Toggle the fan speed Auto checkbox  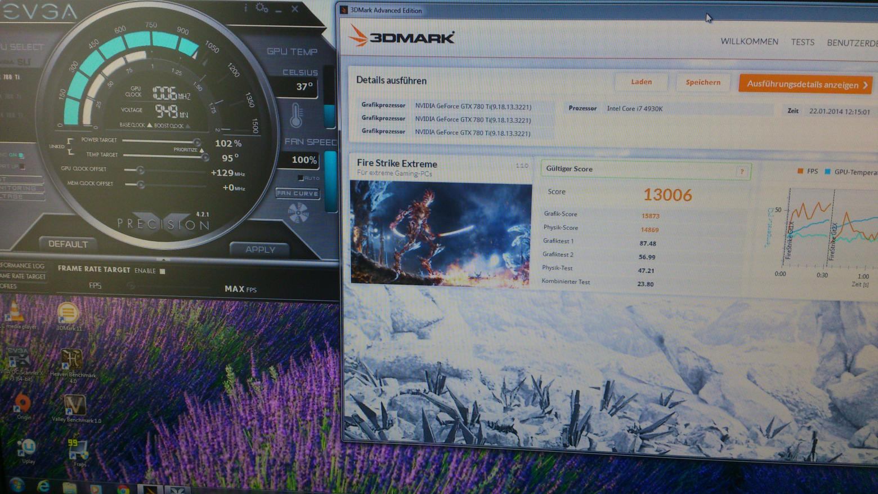pos(301,178)
